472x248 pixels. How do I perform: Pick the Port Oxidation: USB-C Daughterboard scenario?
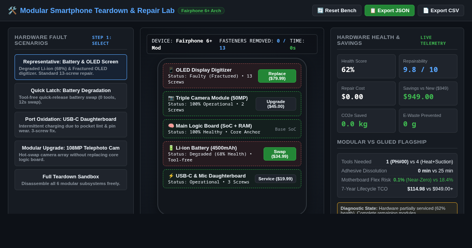[x=71, y=125]
